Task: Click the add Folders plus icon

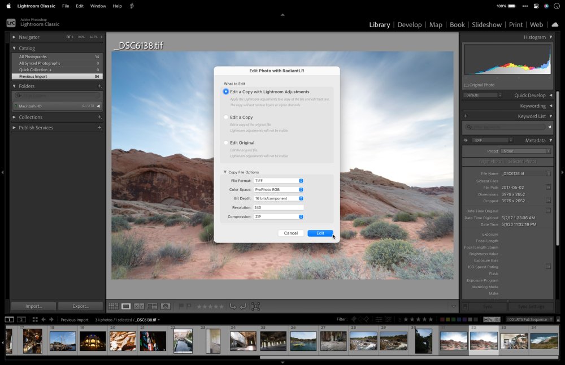Action: pos(99,86)
